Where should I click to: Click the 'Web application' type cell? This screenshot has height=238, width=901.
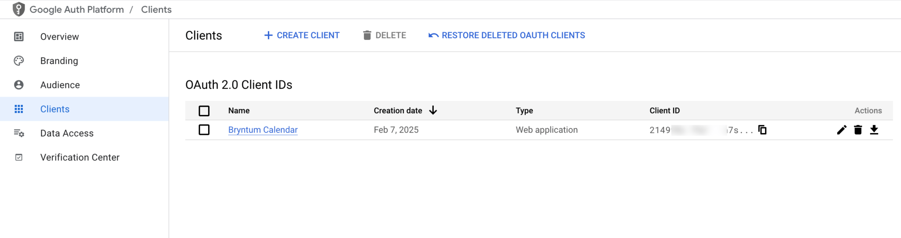[547, 130]
